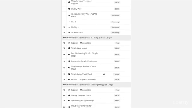The image size is (192, 108).
Task: Click Section 4 Making Wrapped Loops header
Action: click(96, 85)
